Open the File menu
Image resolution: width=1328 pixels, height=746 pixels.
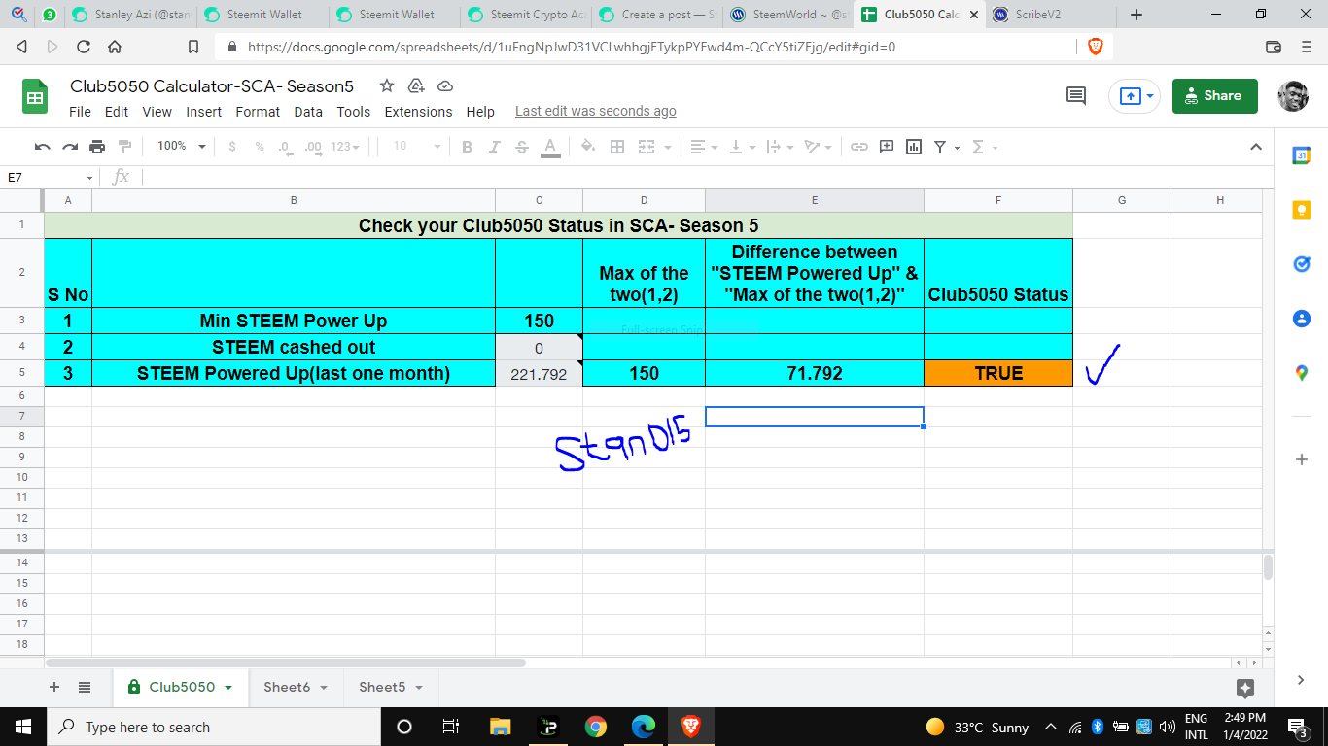[x=80, y=112]
